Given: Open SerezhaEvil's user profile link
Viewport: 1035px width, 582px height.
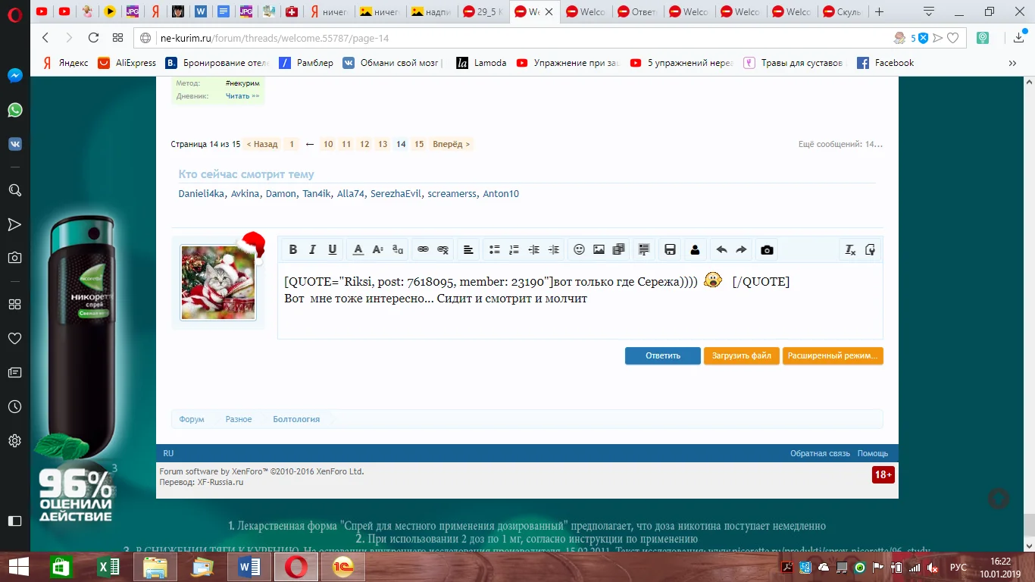Looking at the screenshot, I should point(396,194).
